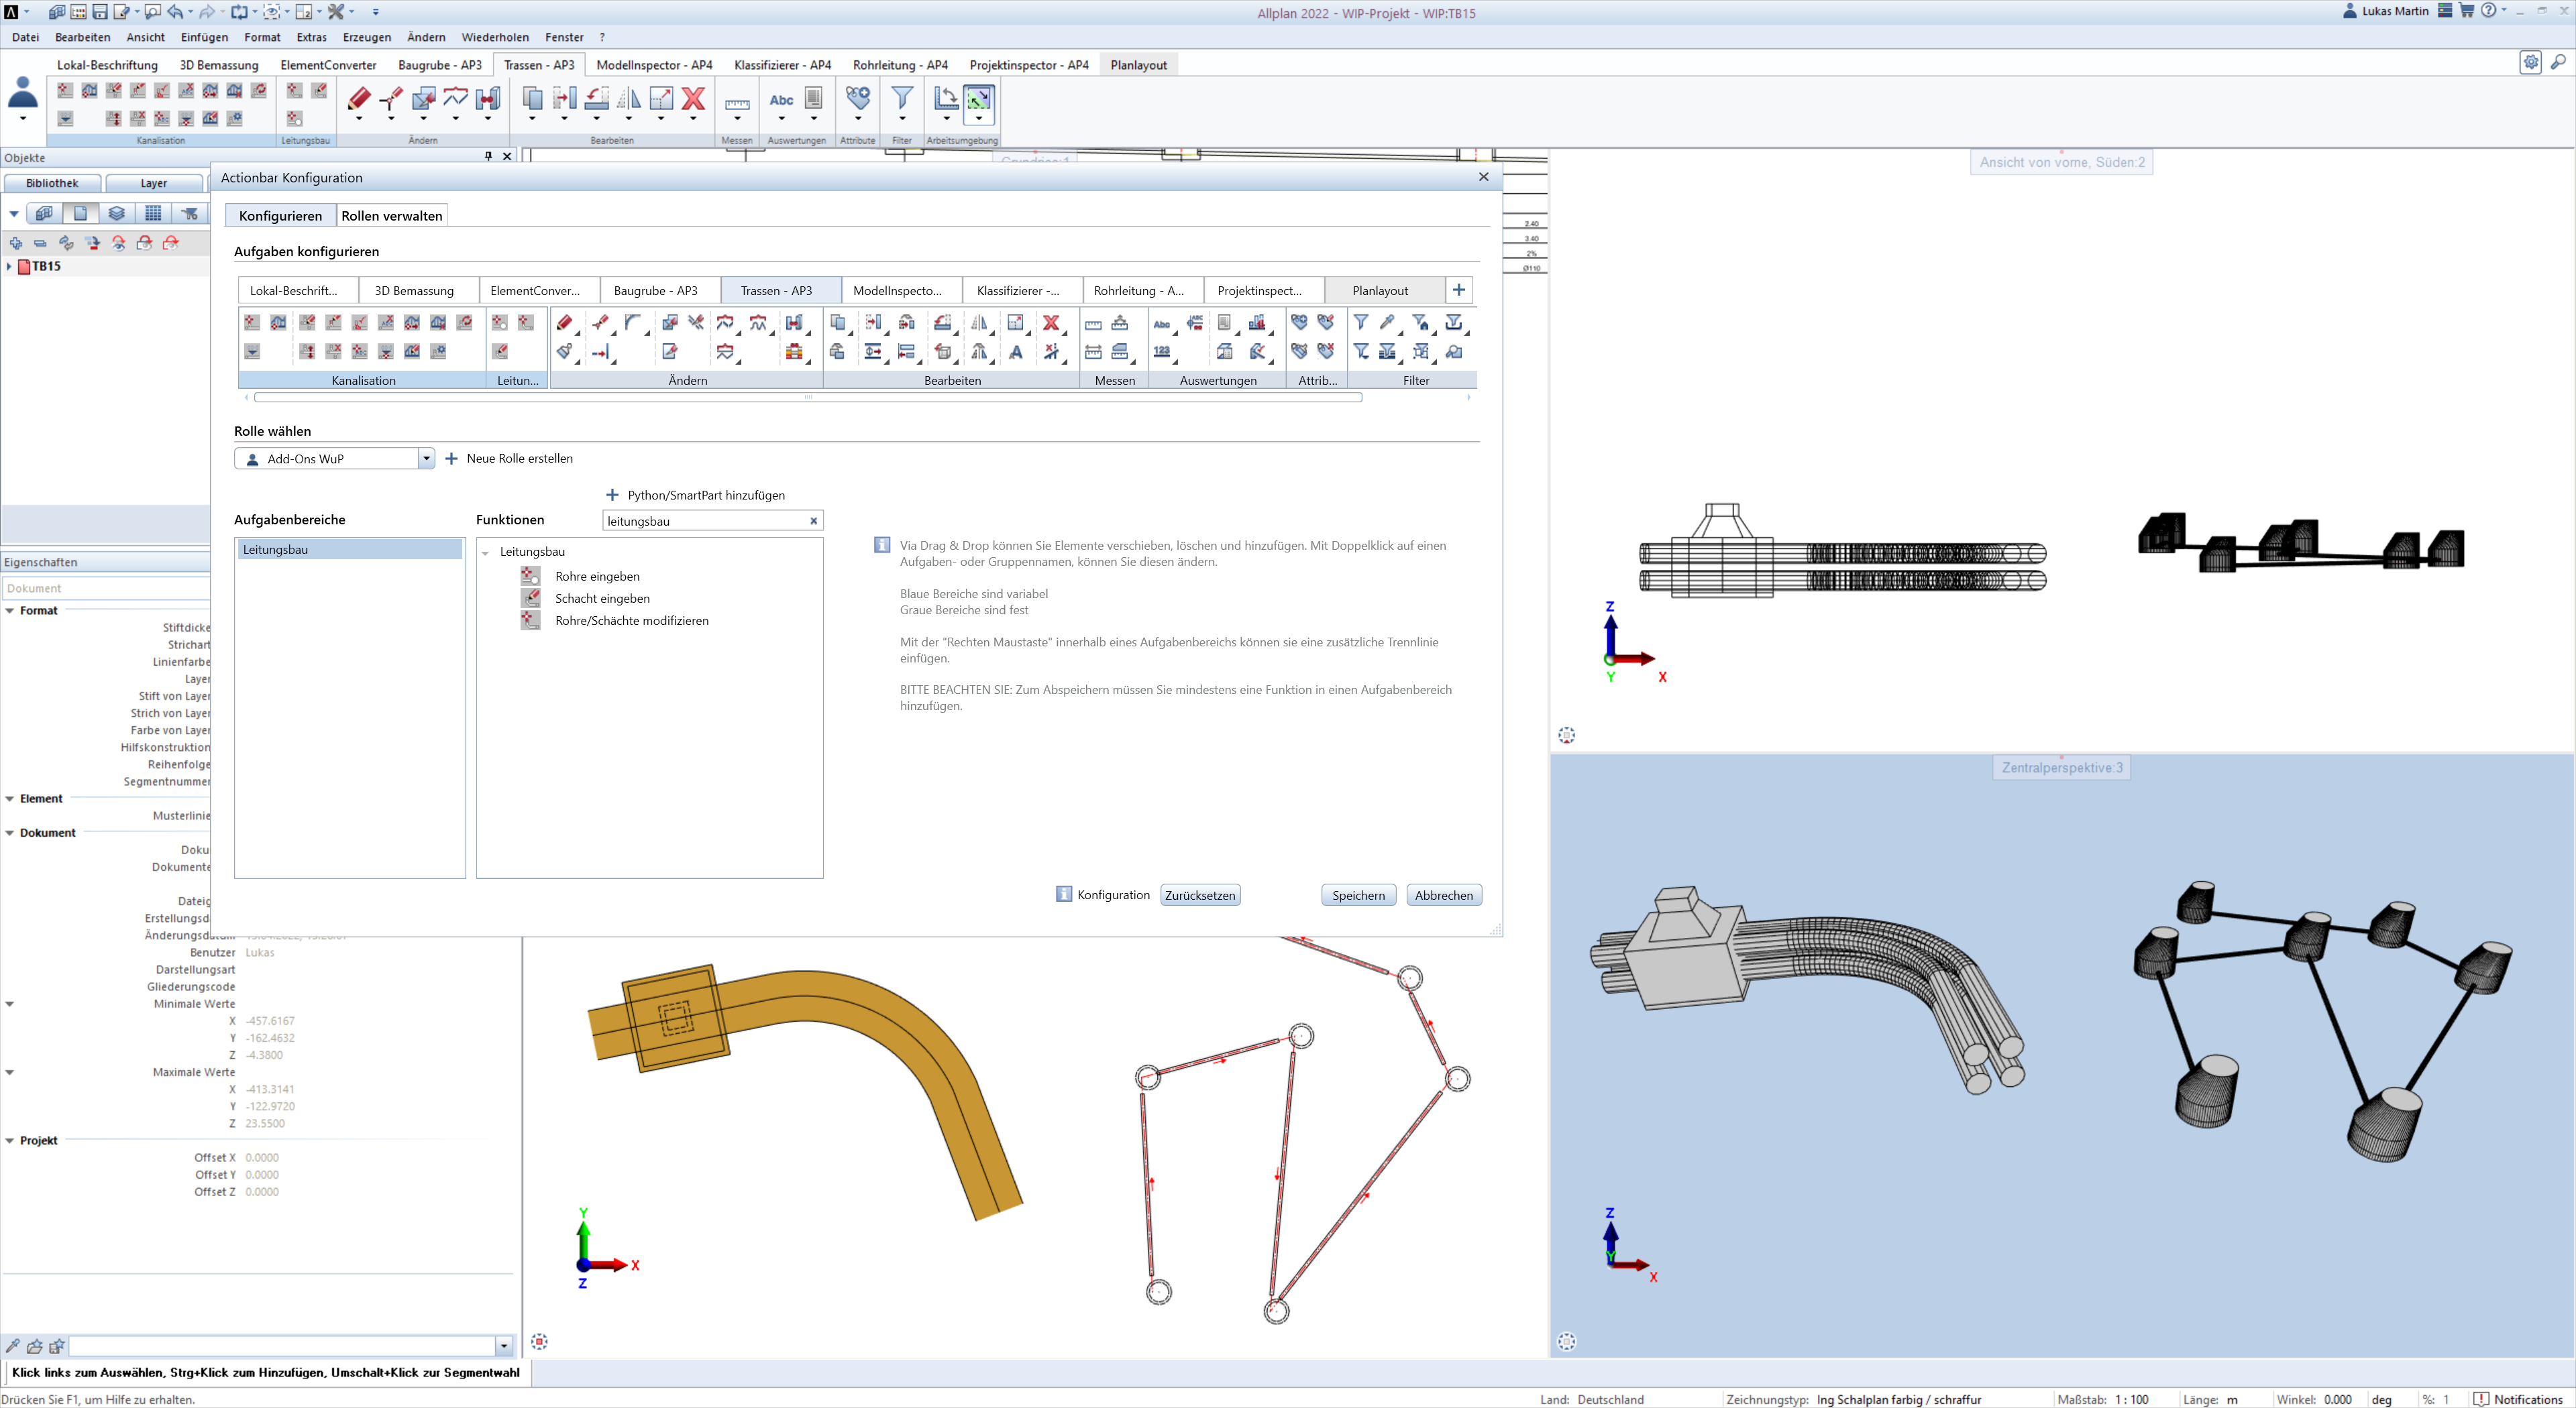The height and width of the screenshot is (1408, 2576).
Task: Expand the TB15 tree node
Action: (x=10, y=267)
